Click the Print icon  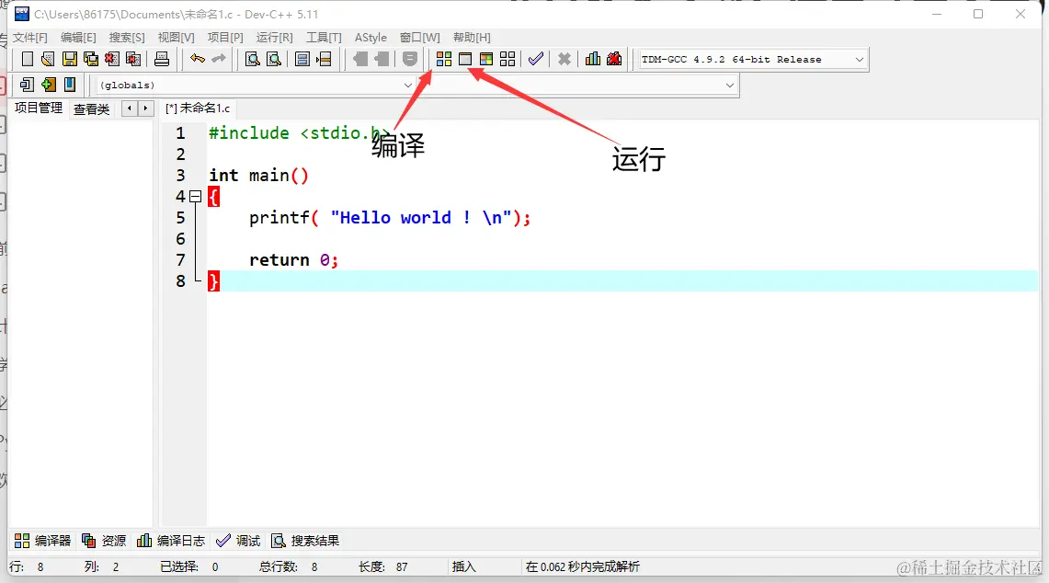[x=161, y=59]
